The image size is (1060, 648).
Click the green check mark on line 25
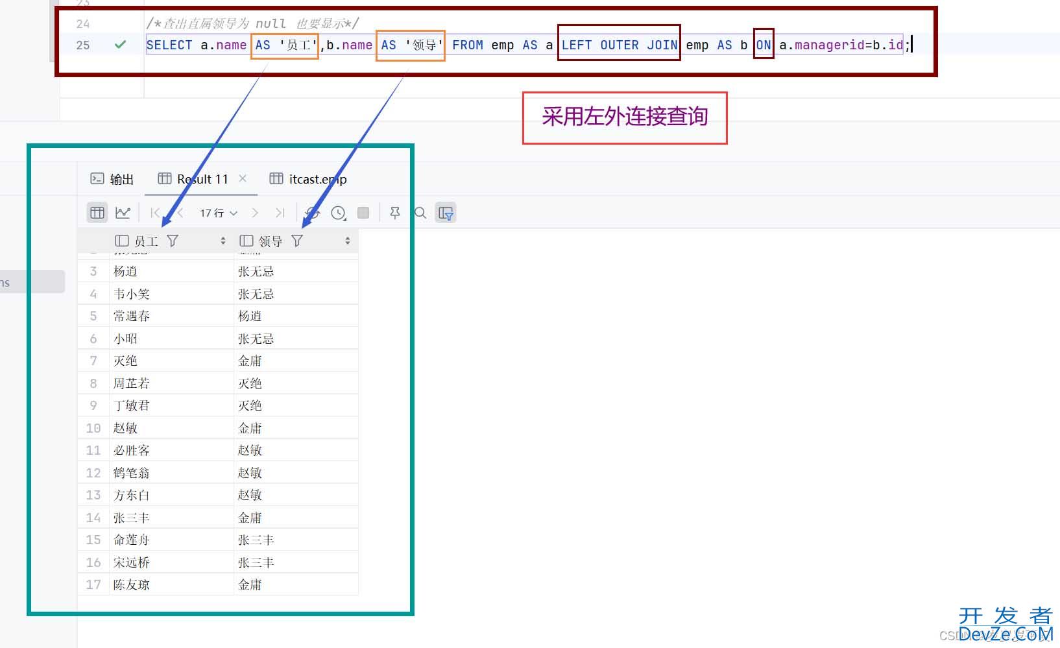click(x=120, y=45)
